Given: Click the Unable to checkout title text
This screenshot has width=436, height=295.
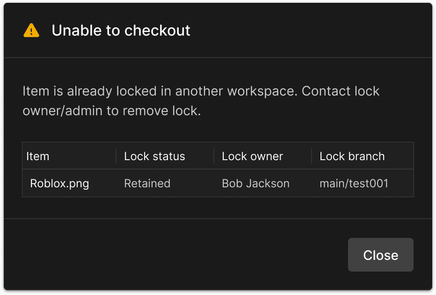Looking at the screenshot, I should [x=121, y=30].
